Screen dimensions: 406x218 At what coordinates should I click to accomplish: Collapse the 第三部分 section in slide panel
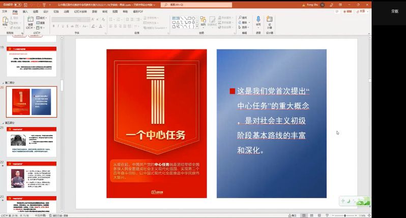[x=3, y=122]
